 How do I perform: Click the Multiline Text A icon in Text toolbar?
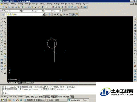(x=55, y=14)
